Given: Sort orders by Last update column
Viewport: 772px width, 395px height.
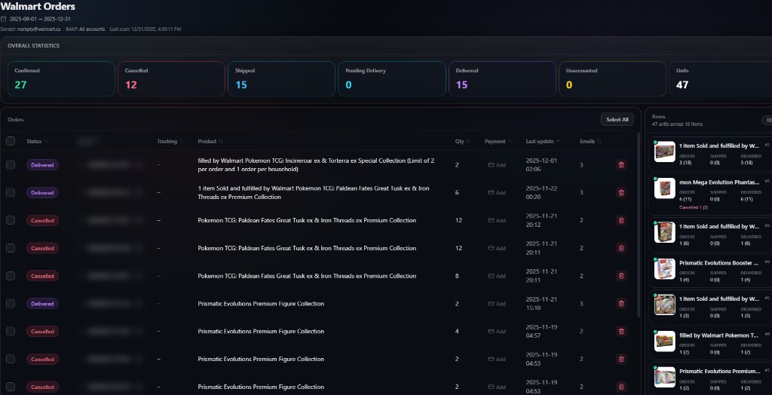Looking at the screenshot, I should coord(543,142).
